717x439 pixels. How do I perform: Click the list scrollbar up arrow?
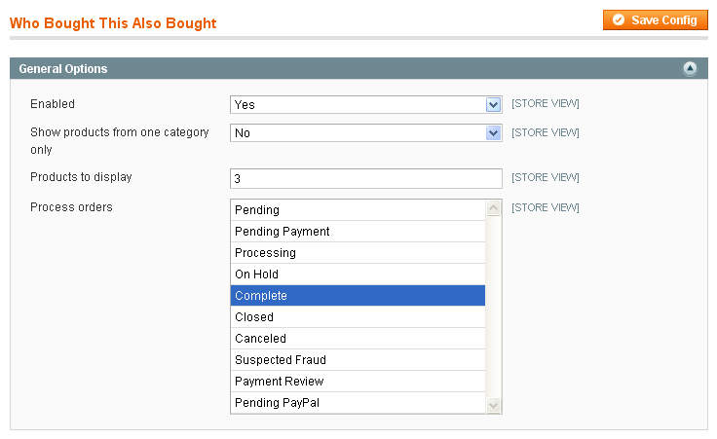[x=493, y=208]
